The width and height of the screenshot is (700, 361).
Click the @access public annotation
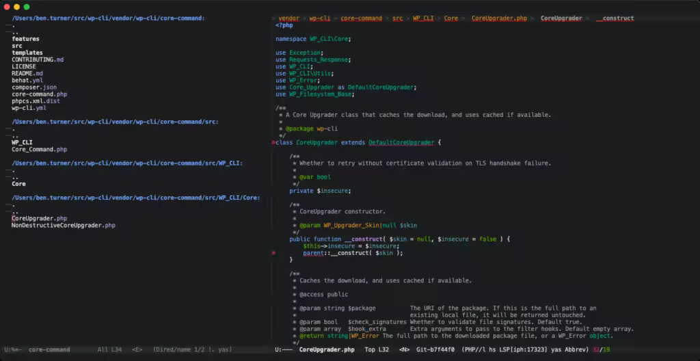[323, 295]
